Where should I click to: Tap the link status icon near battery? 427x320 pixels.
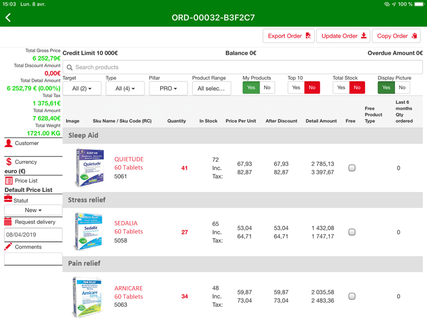coord(387,4)
